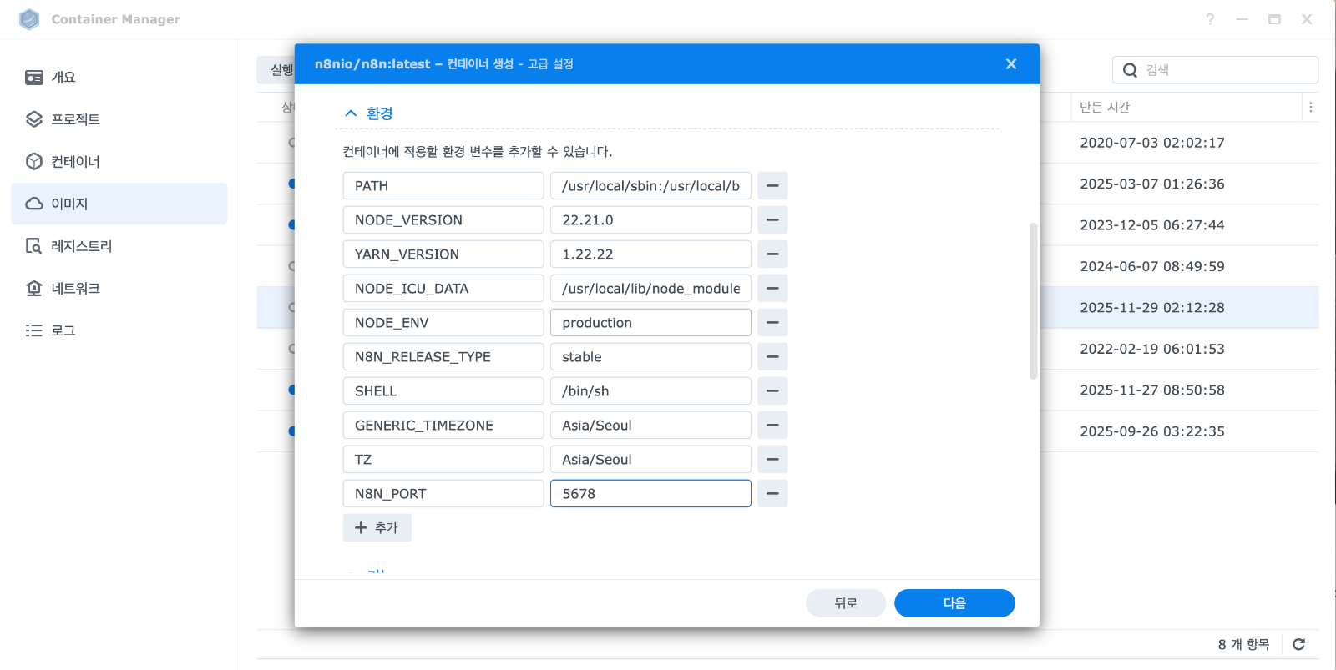Go to the 컨테이너 section

pos(119,162)
